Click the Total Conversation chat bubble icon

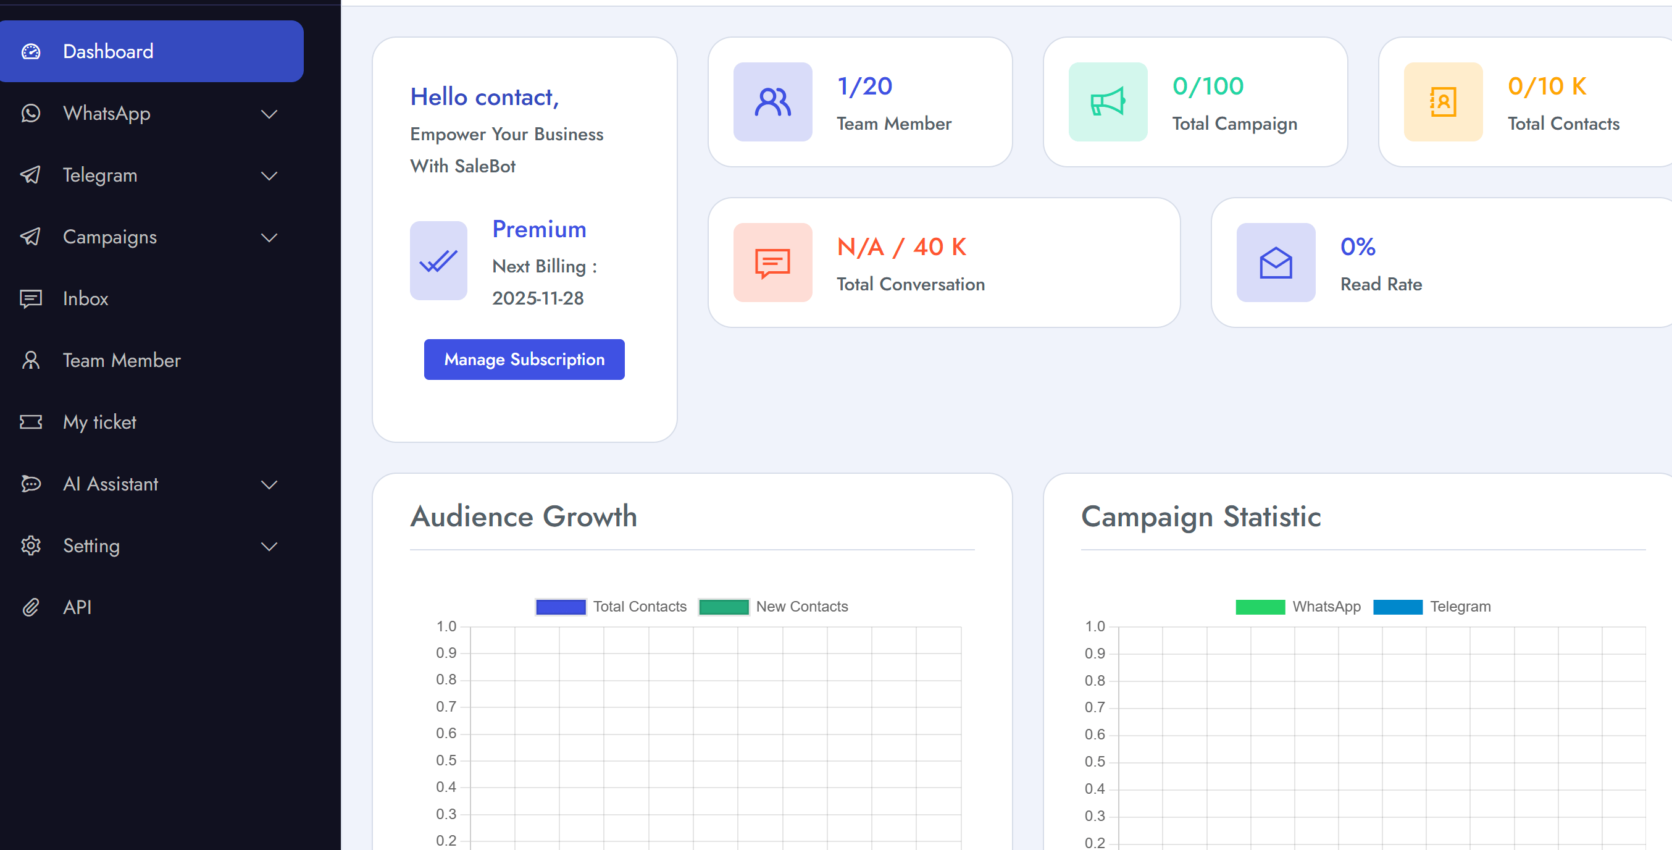coord(772,263)
